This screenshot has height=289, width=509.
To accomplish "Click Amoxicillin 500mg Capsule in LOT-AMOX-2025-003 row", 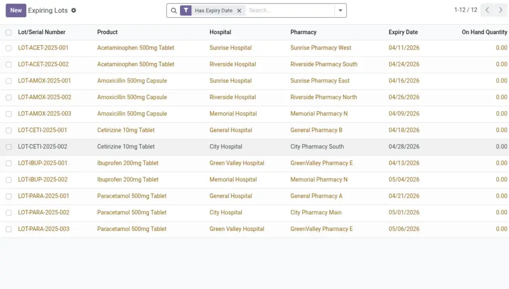I will tap(132, 114).
